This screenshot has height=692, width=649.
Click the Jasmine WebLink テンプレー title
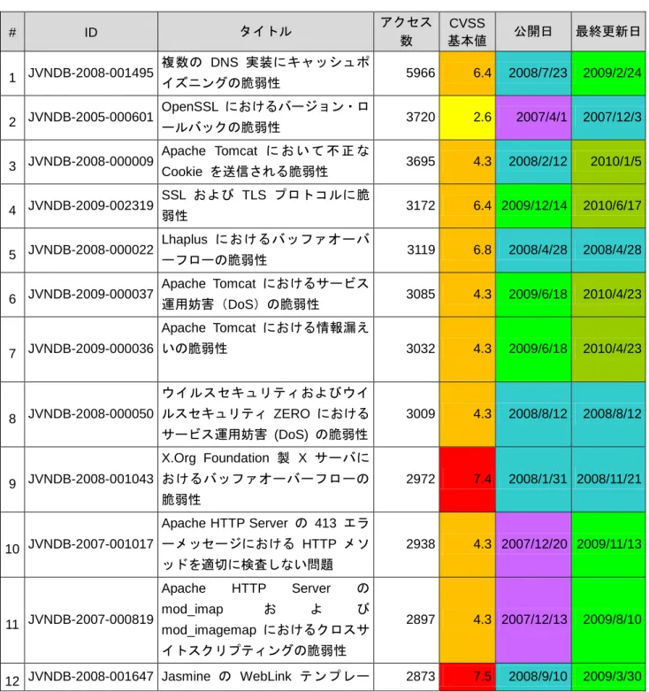(x=265, y=676)
